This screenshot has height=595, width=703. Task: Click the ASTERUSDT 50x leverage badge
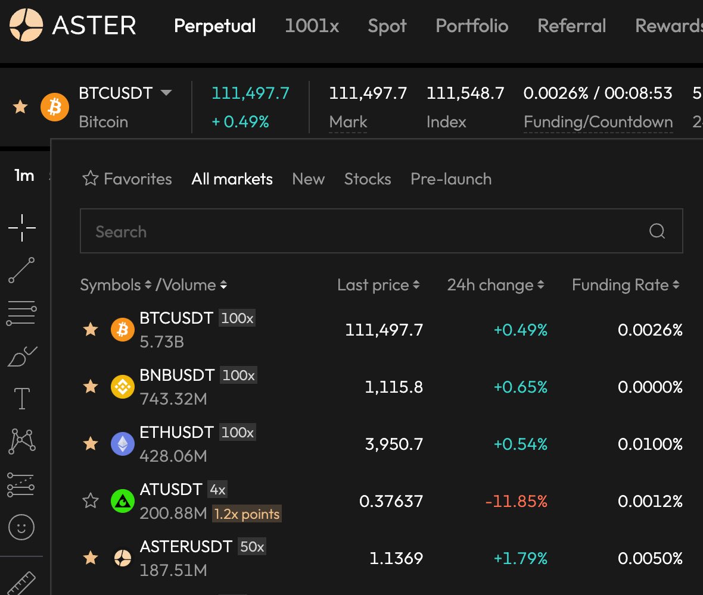point(252,547)
